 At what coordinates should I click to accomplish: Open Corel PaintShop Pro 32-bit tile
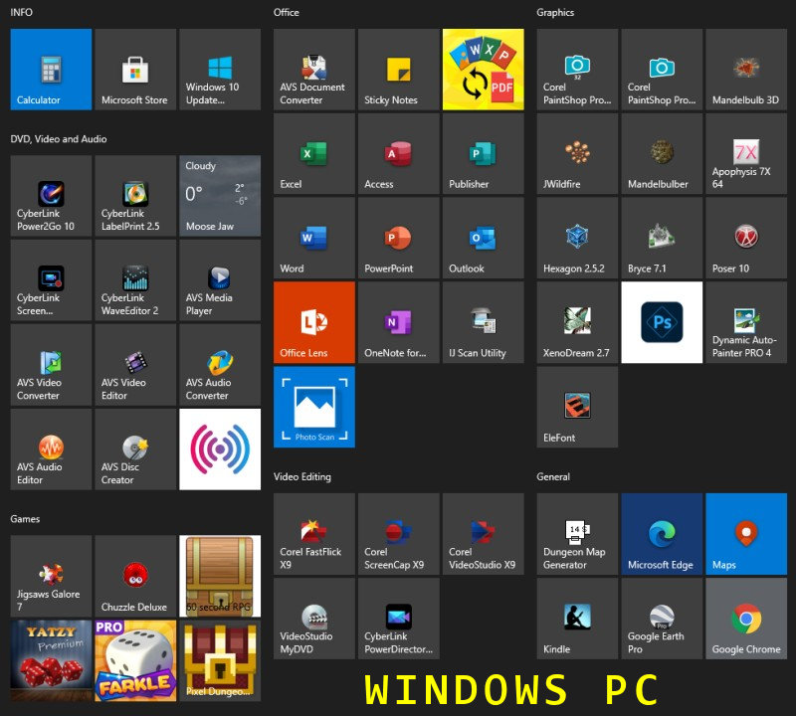tap(577, 69)
